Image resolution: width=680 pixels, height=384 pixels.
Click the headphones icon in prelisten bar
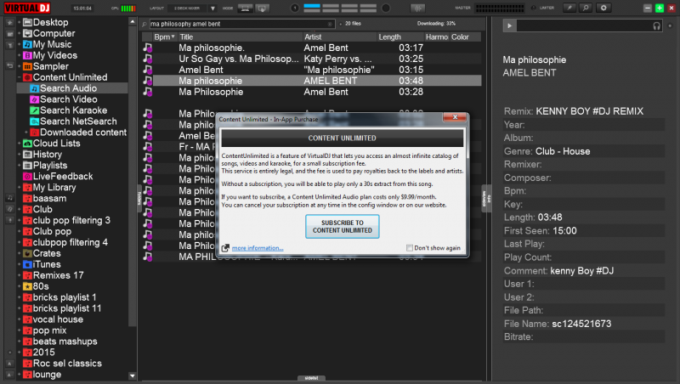[657, 26]
